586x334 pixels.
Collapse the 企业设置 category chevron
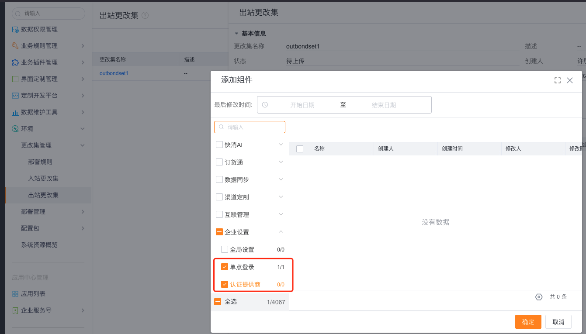click(x=281, y=231)
